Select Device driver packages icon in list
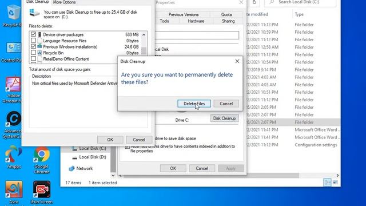Image resolution: width=366 pixels, height=206 pixels. [x=39, y=34]
